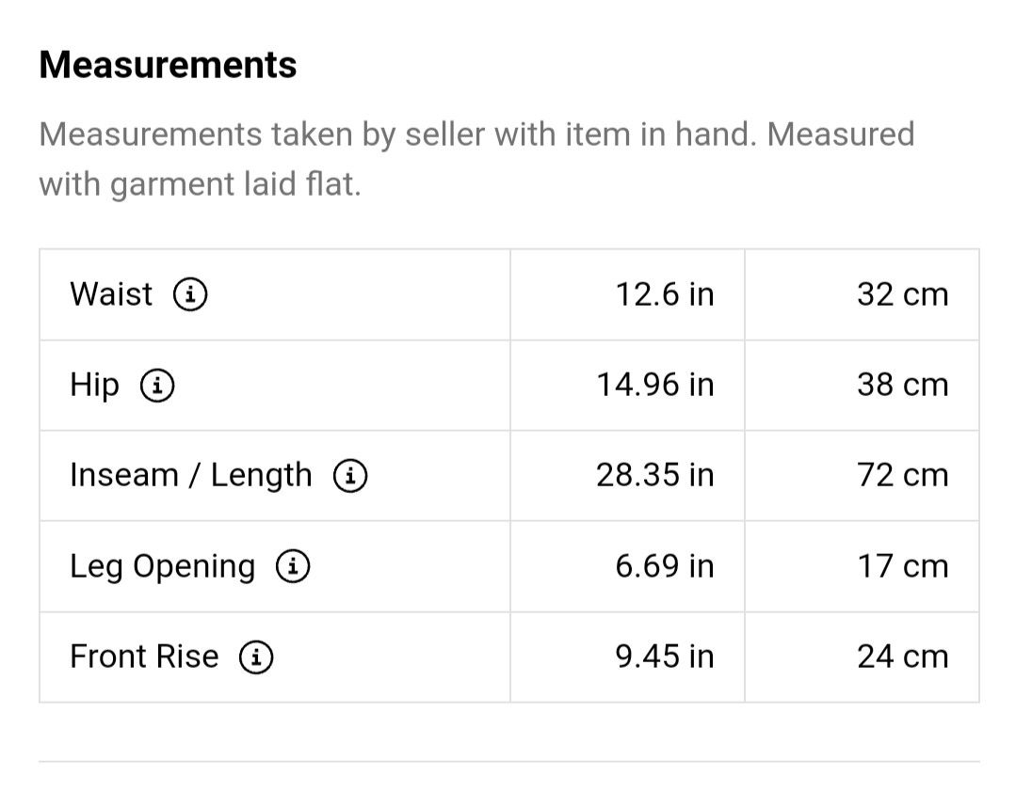This screenshot has width=1016, height=807.
Task: Select the Hip label
Action: point(94,386)
